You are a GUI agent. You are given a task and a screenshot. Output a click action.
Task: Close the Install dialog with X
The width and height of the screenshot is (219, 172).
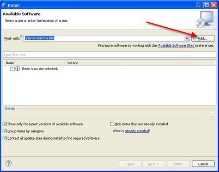tap(214, 5)
